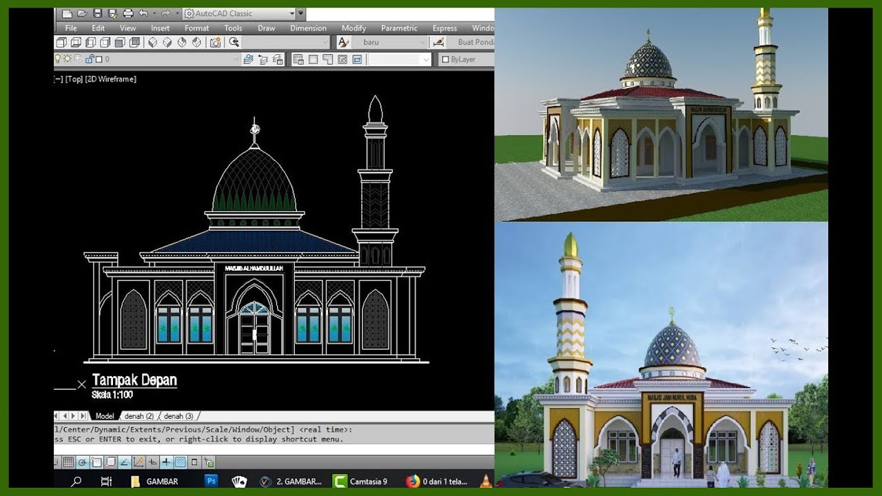
Task: Open the undo history dropdown arrow
Action: point(154,14)
